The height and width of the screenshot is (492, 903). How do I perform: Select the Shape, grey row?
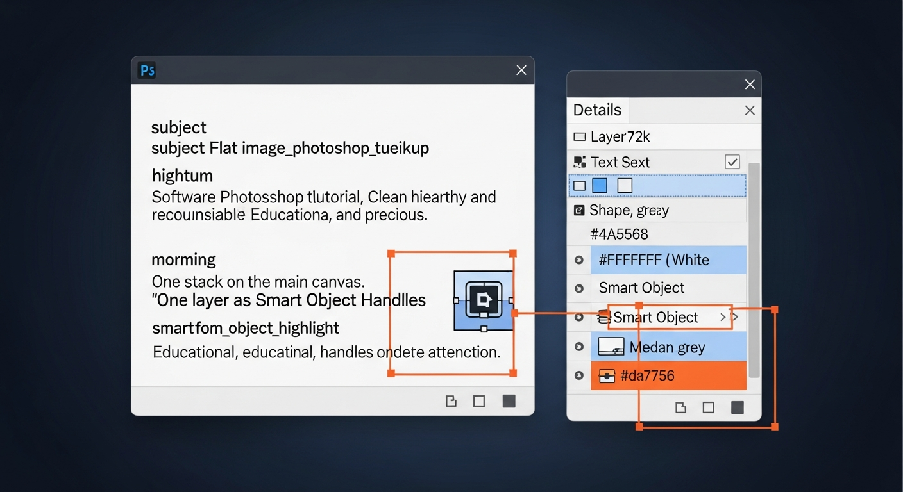click(x=658, y=210)
